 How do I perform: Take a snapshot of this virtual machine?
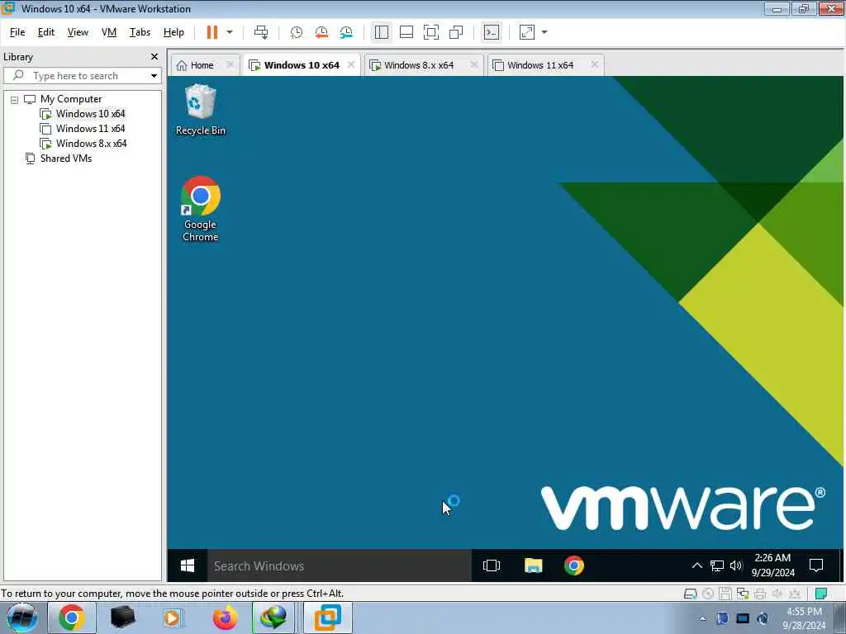coord(297,32)
